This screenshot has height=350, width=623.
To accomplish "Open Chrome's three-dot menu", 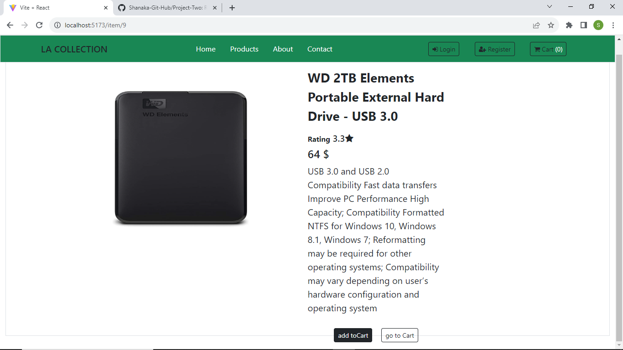I will point(613,25).
